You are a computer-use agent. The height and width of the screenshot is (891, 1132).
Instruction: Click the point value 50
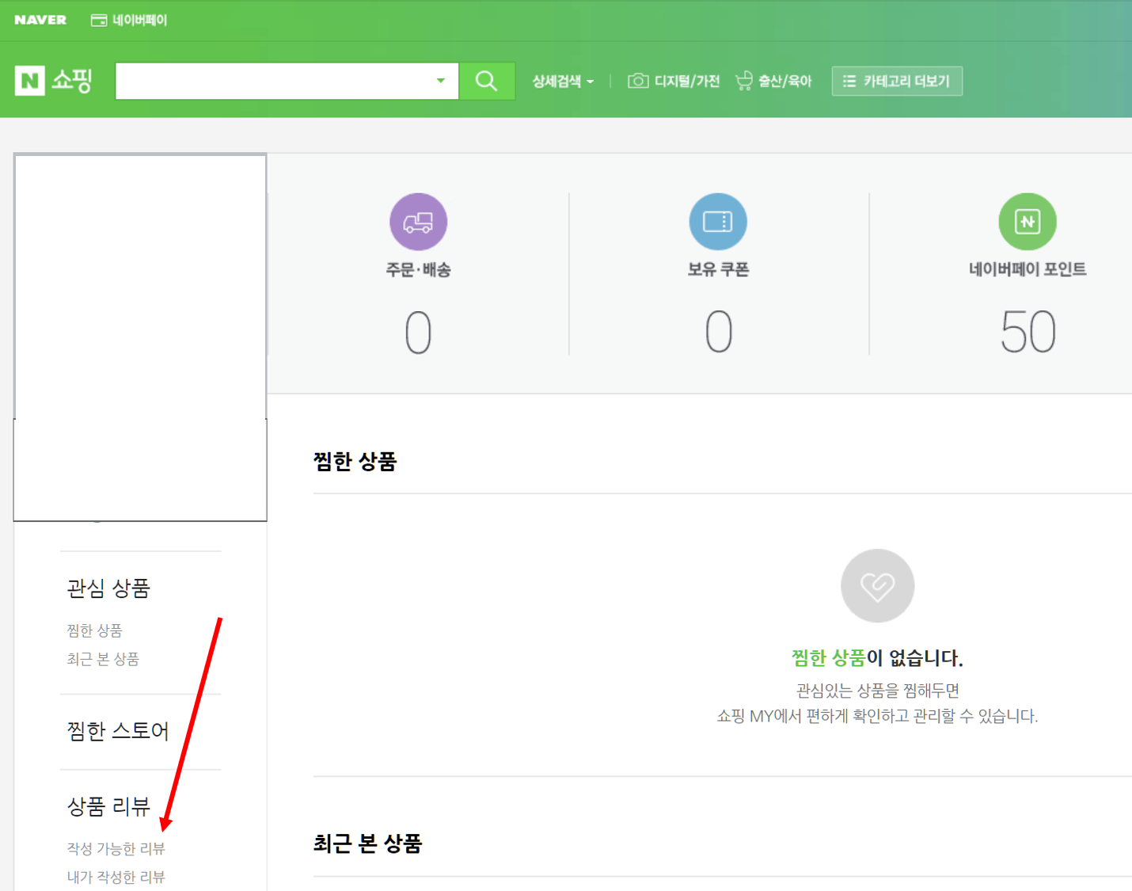pyautogui.click(x=1028, y=332)
